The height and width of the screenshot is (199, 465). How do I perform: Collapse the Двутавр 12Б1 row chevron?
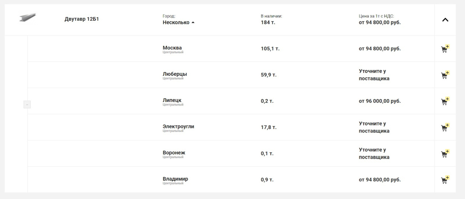coord(445,20)
